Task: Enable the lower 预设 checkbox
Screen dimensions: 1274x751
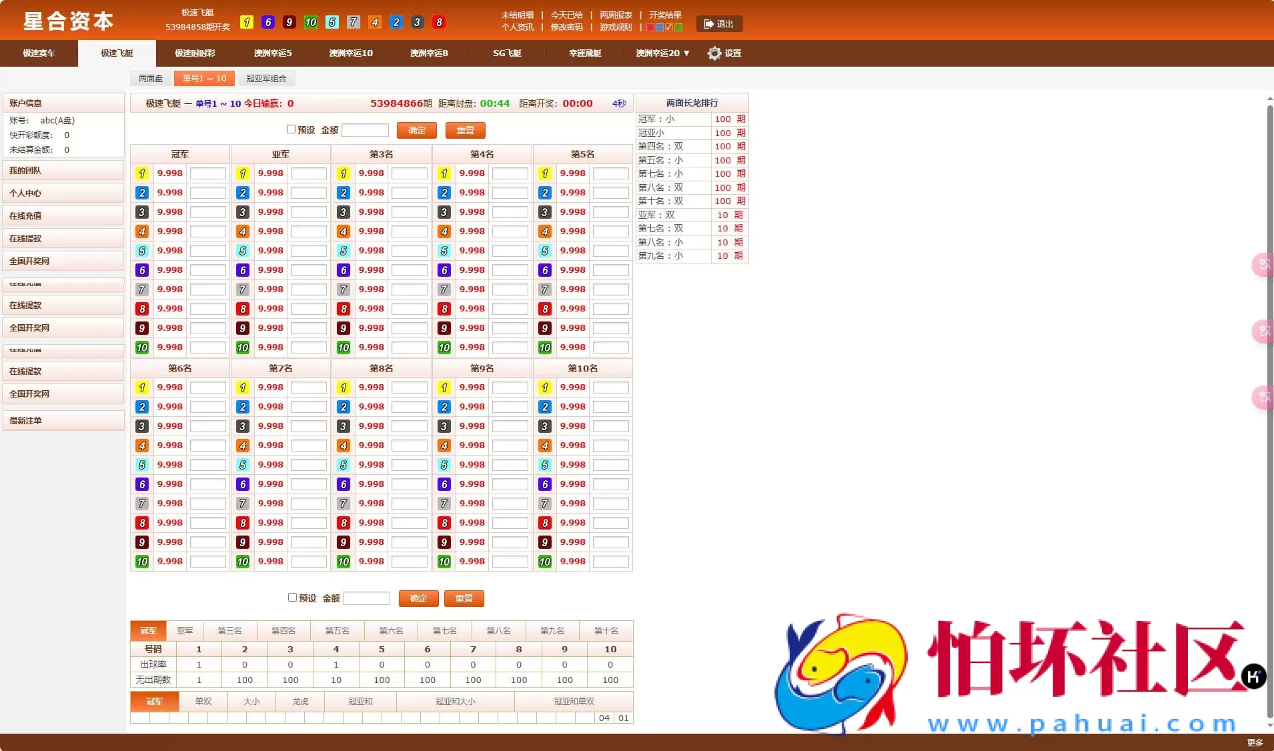Action: point(293,598)
